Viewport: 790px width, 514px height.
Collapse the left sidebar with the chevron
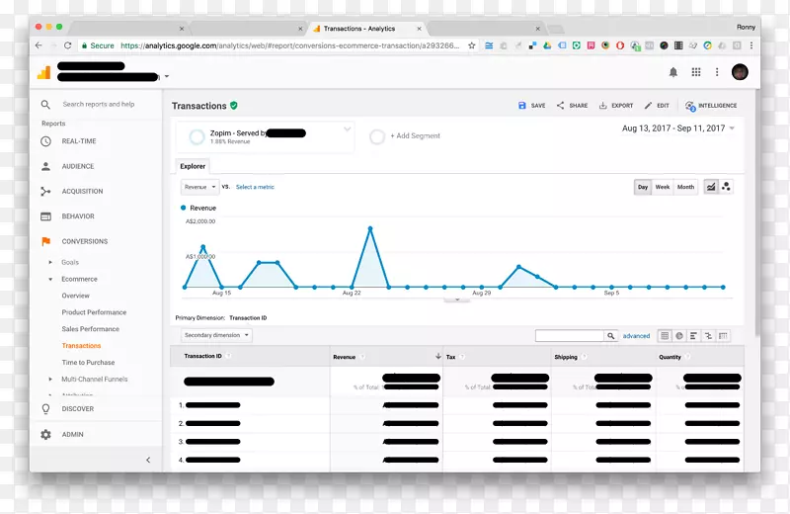(x=148, y=460)
